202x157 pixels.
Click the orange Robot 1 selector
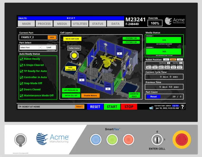[79, 107]
